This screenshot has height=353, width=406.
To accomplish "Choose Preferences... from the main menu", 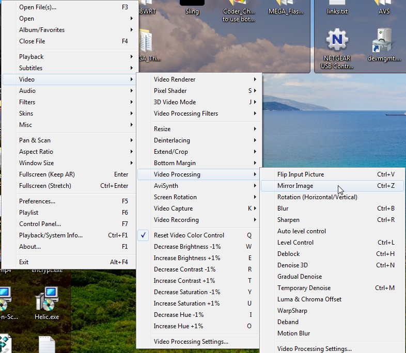I will point(37,201).
